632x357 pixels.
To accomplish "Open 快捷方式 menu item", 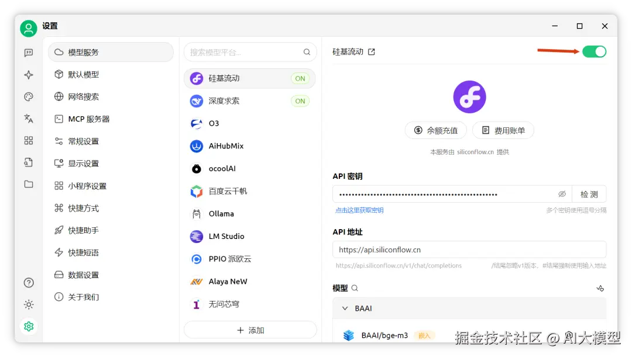I will pyautogui.click(x=111, y=208).
